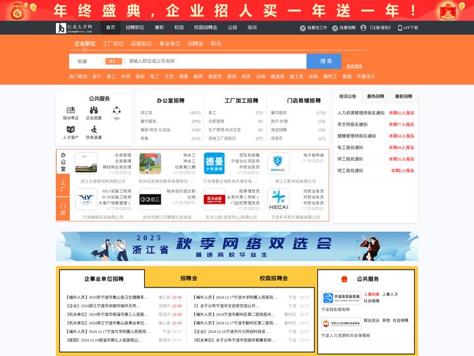Open the 2025 浙江省秋季网络双选会 banner

[x=237, y=247]
